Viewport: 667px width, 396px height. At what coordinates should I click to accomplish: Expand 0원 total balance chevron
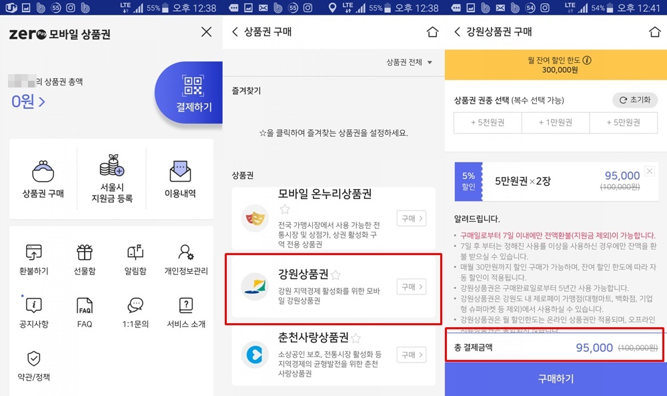coord(41,102)
